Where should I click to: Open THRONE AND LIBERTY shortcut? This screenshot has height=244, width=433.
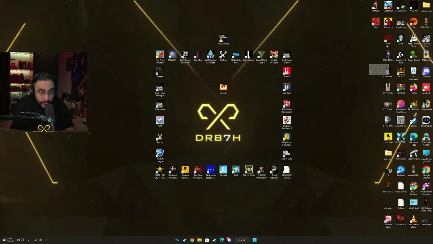pos(261,172)
